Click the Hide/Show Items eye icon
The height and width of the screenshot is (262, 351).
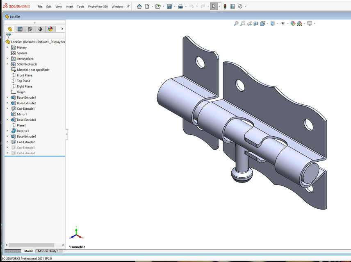point(283,23)
